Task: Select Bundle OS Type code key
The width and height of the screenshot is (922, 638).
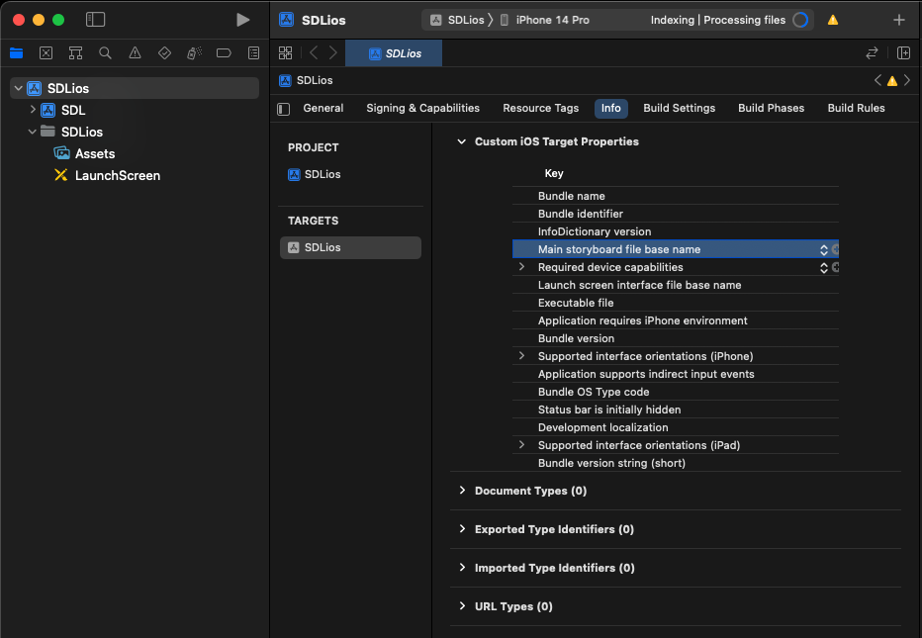Action: (x=594, y=392)
